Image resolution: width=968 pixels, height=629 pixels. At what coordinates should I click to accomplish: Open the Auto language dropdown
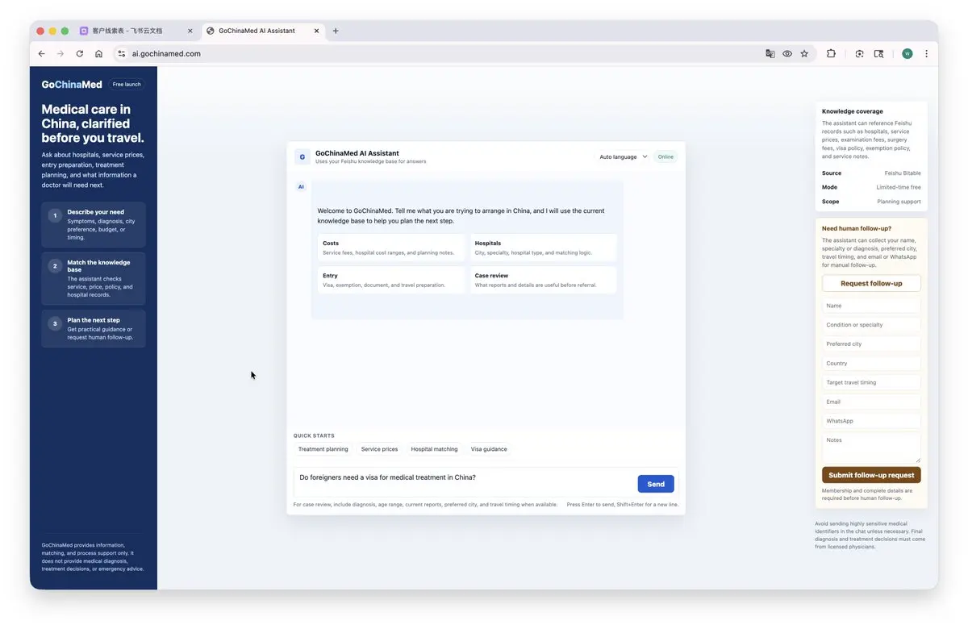pos(624,157)
